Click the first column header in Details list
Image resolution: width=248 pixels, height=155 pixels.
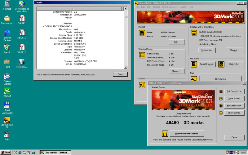coord(55,9)
